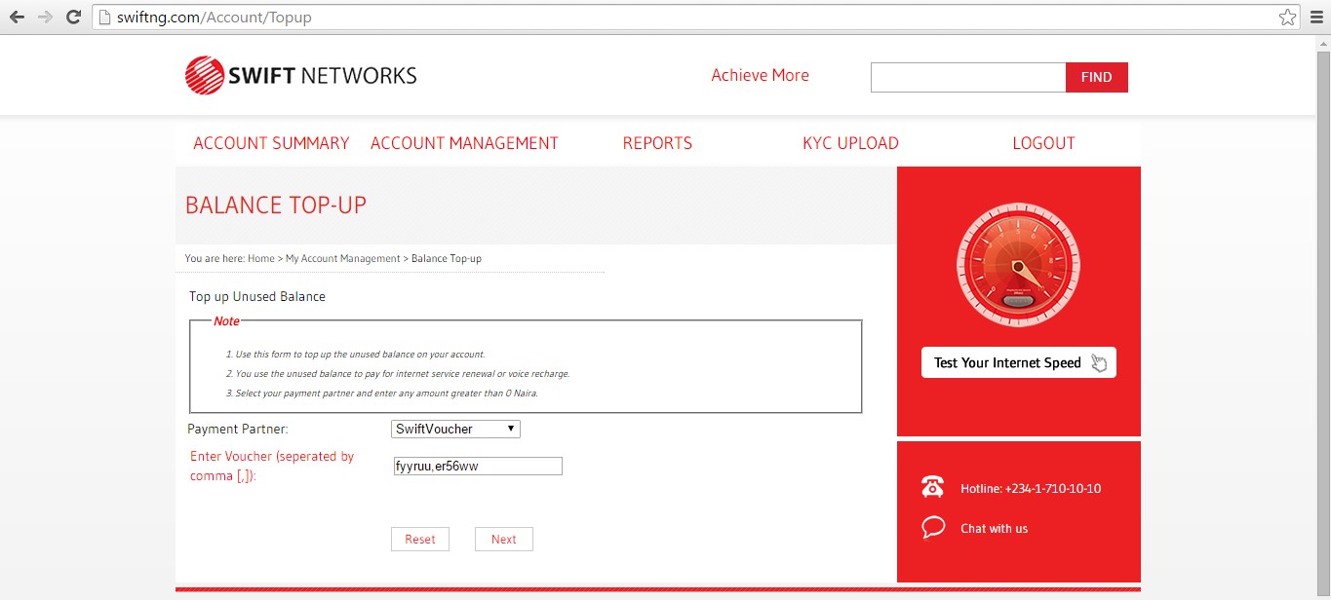
Task: Open the REPORTS menu item
Action: tap(656, 142)
